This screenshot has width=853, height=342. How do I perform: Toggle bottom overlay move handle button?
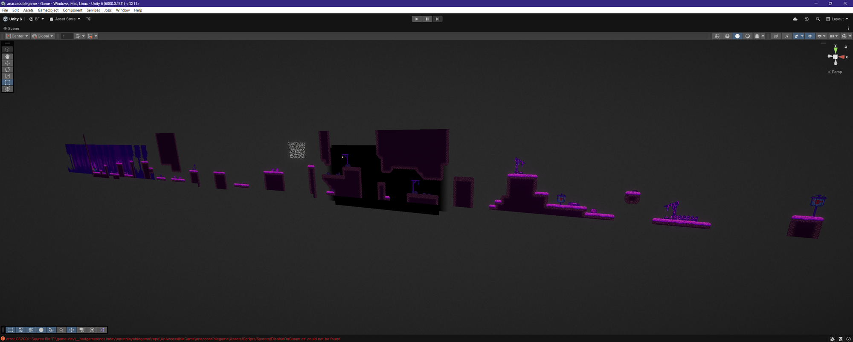tap(72, 330)
